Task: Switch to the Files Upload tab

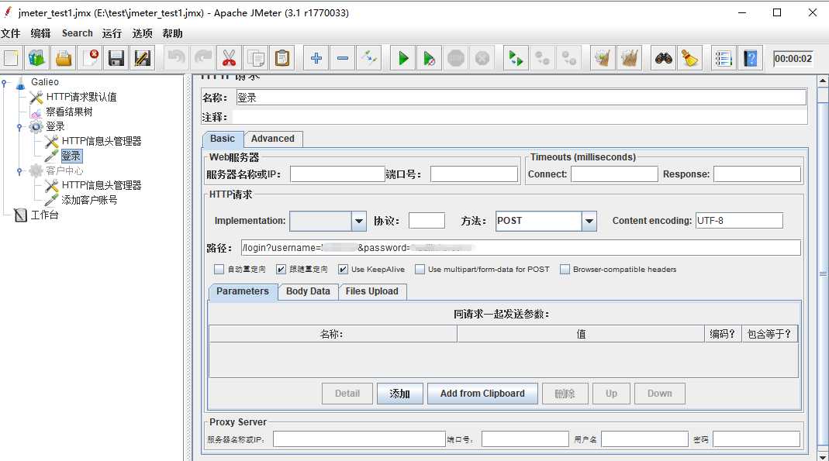Action: (x=371, y=291)
